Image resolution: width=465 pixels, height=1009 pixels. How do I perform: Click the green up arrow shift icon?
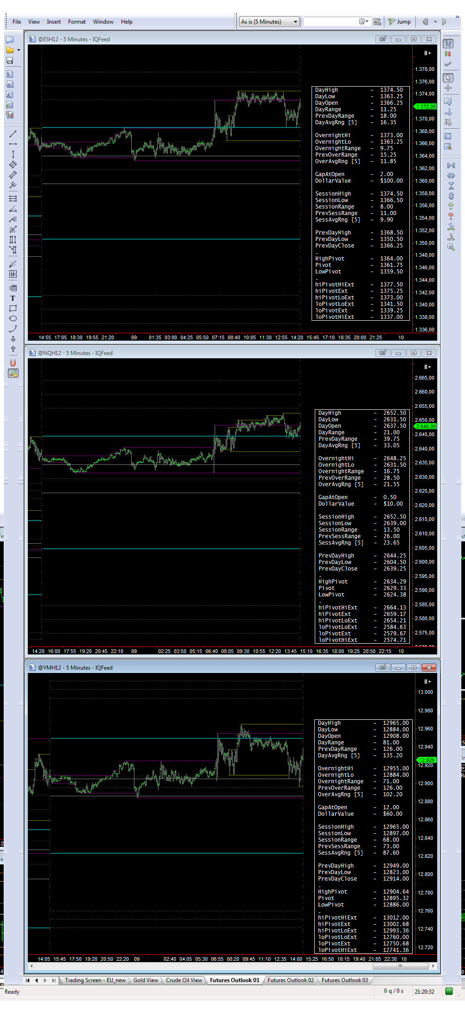[x=451, y=206]
